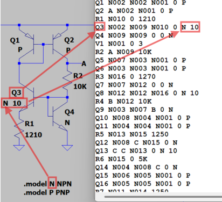Click the V1 N001 0 3 netlist line

point(119,44)
